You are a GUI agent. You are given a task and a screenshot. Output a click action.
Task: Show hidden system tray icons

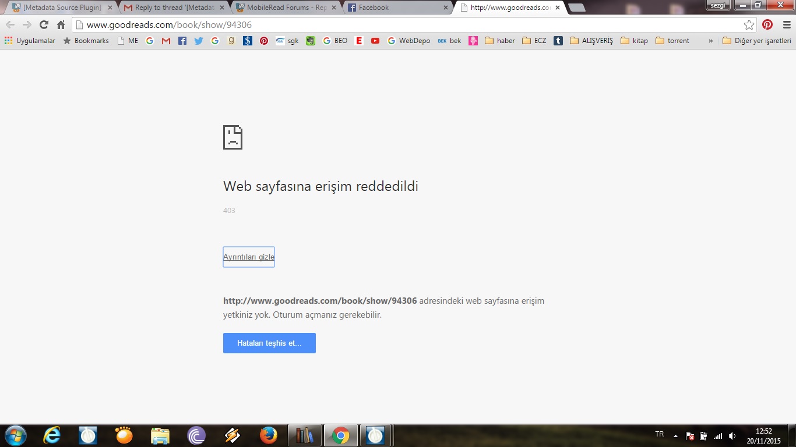(675, 435)
